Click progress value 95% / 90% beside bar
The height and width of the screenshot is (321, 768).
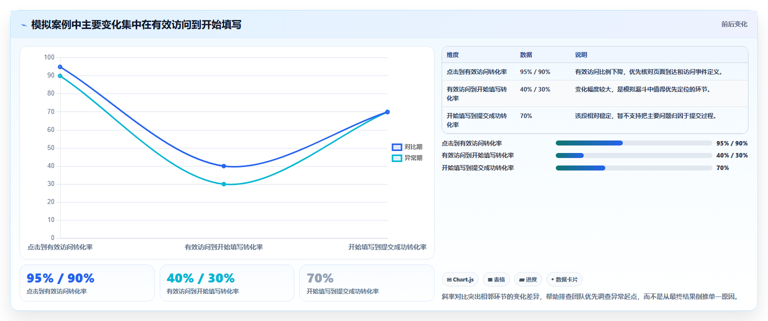pyautogui.click(x=732, y=143)
